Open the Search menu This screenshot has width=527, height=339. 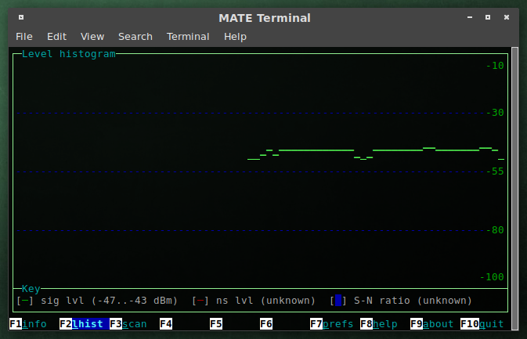pos(135,36)
